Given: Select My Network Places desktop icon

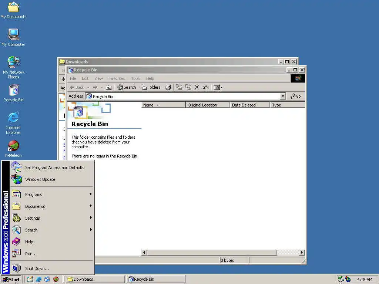Looking at the screenshot, I should (13, 68).
